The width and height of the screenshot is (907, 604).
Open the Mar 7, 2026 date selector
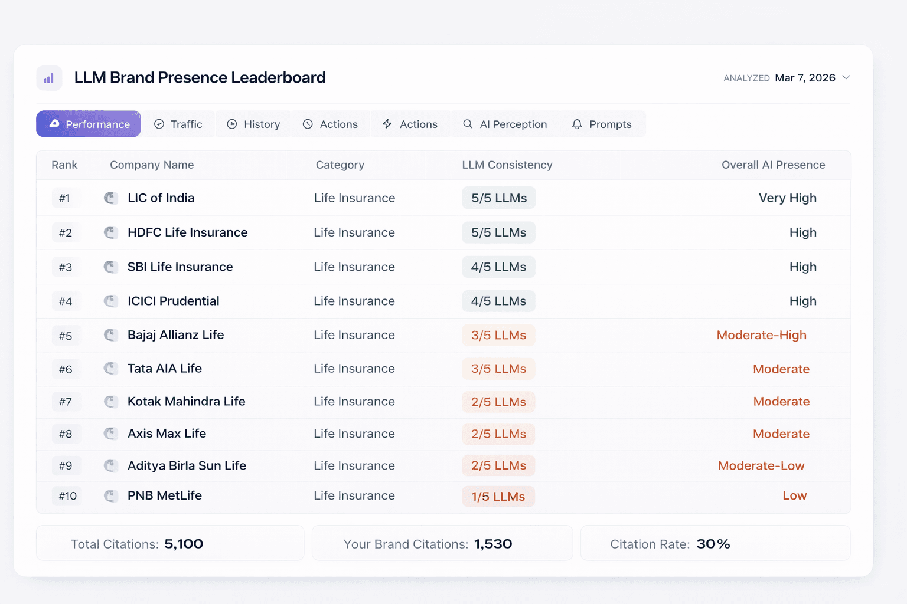tap(804, 78)
